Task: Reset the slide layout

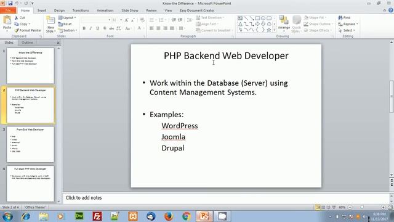Action: (65, 24)
